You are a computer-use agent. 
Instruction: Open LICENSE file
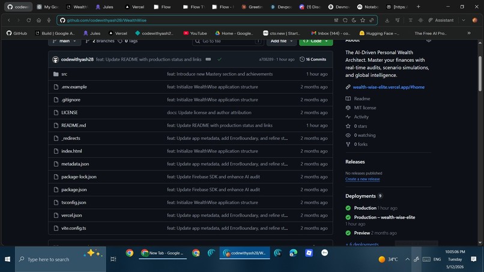(x=70, y=112)
